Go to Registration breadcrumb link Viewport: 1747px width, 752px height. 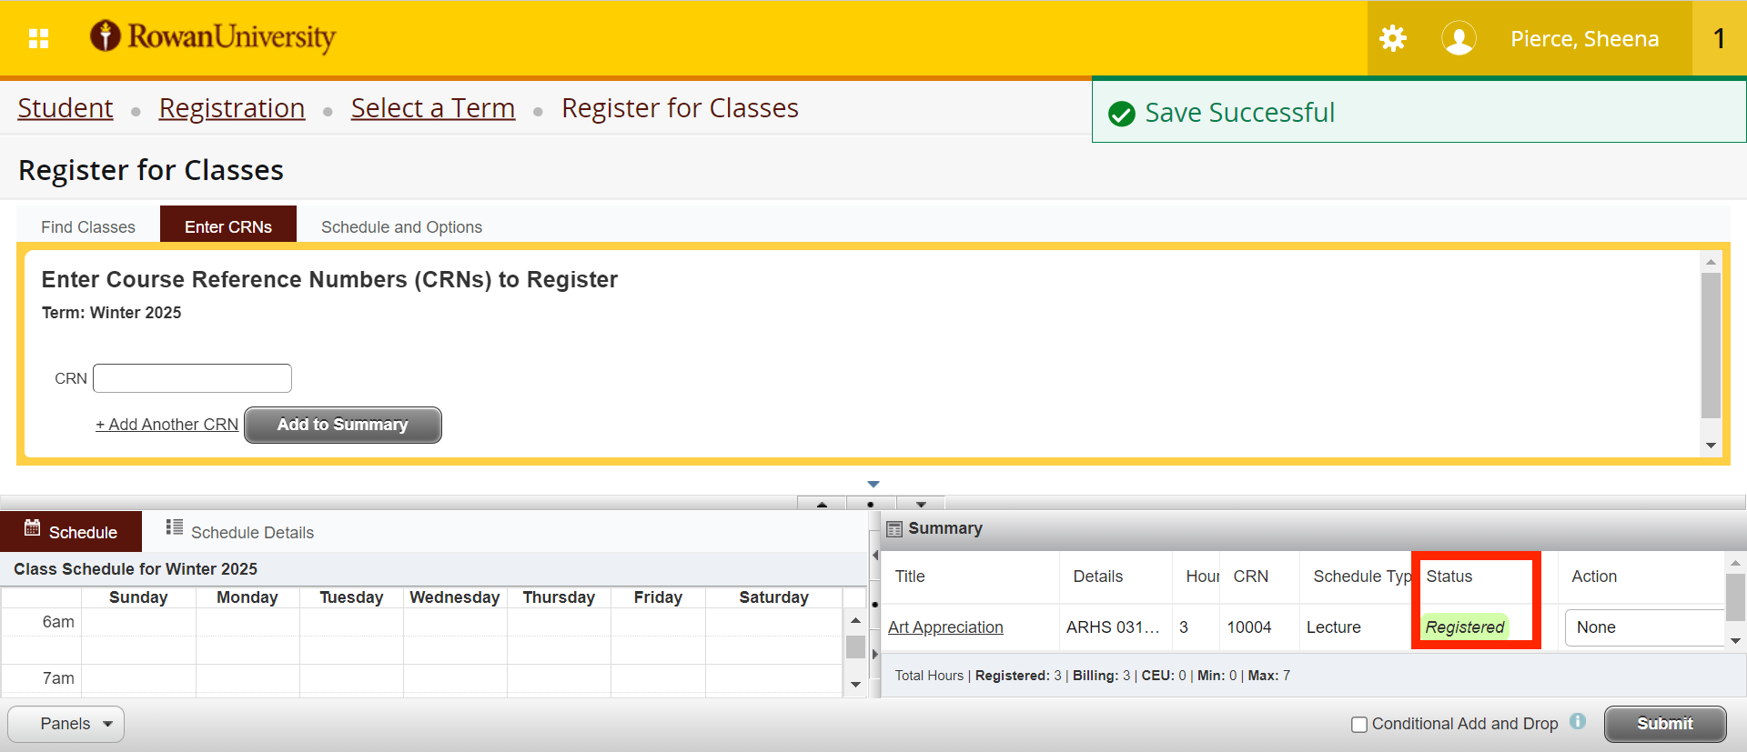(232, 108)
